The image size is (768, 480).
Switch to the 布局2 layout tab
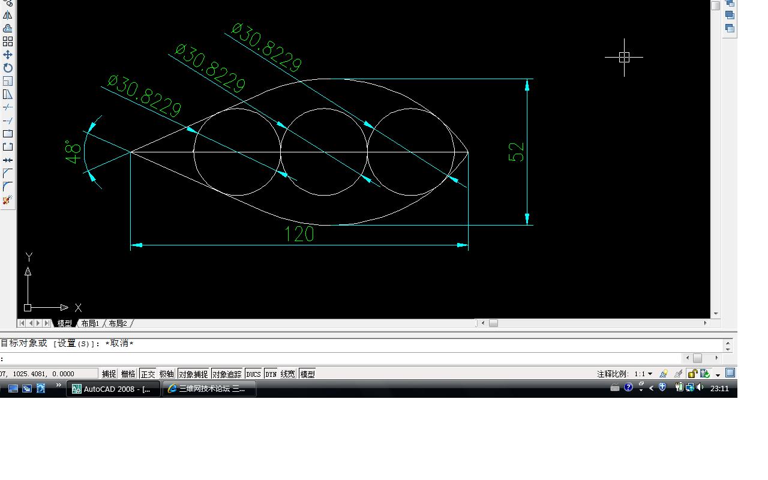(x=118, y=323)
